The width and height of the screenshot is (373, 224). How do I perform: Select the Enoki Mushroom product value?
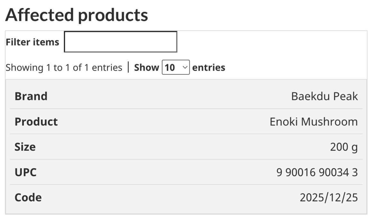point(314,122)
